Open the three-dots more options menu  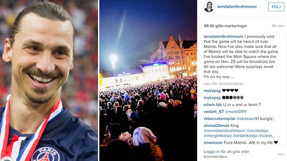pyautogui.click(x=281, y=154)
